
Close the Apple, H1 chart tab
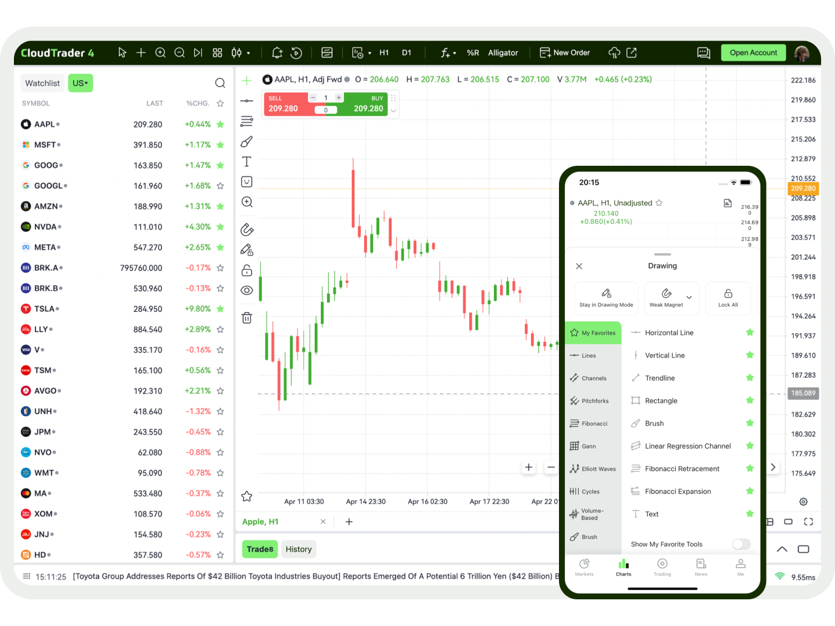[x=323, y=522]
